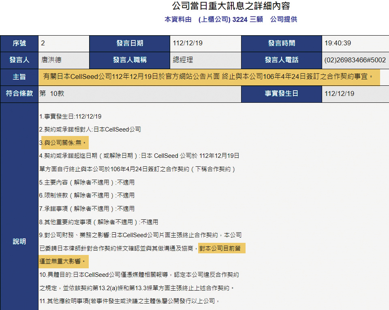Click the page title 公司當日重大訊息之詳細內容
The width and height of the screenshot is (389, 310).
[231, 6]
